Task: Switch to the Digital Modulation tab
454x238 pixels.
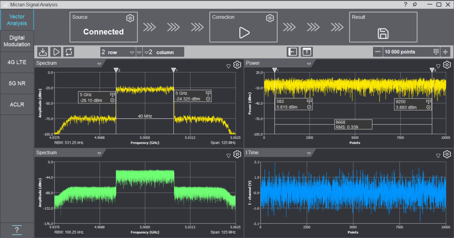Action: [x=17, y=41]
